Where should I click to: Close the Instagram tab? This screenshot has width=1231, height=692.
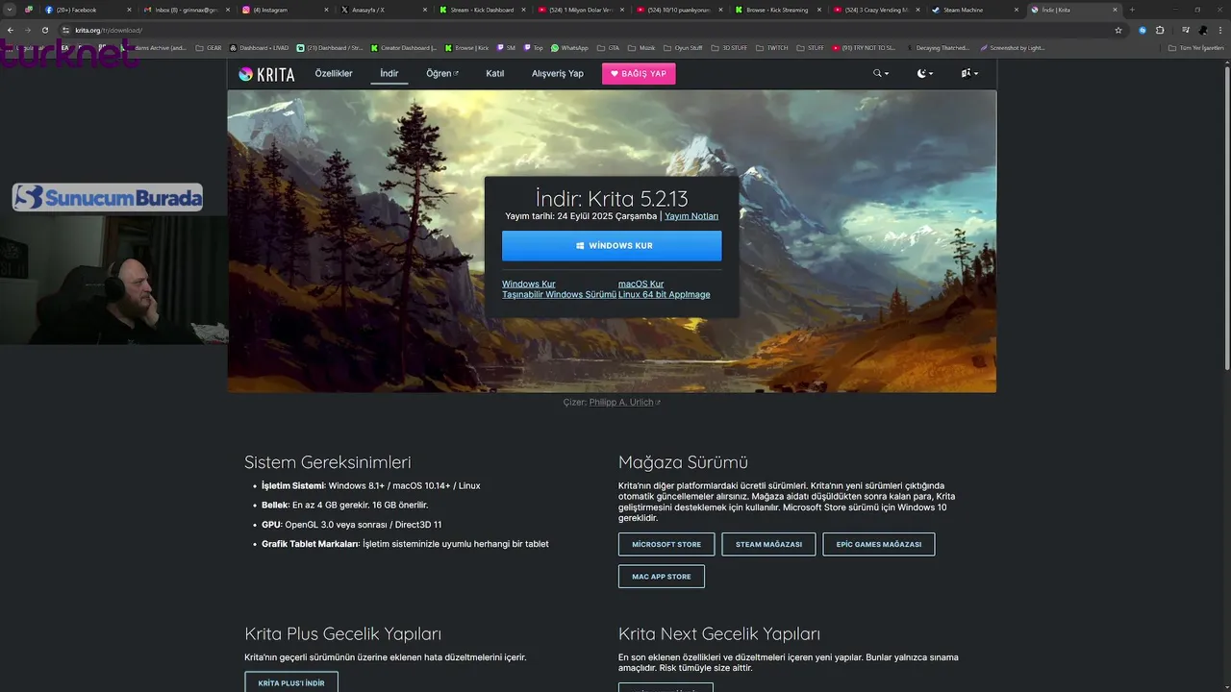(325, 10)
